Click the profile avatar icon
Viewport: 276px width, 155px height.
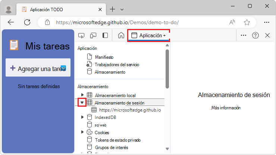coord(9,9)
